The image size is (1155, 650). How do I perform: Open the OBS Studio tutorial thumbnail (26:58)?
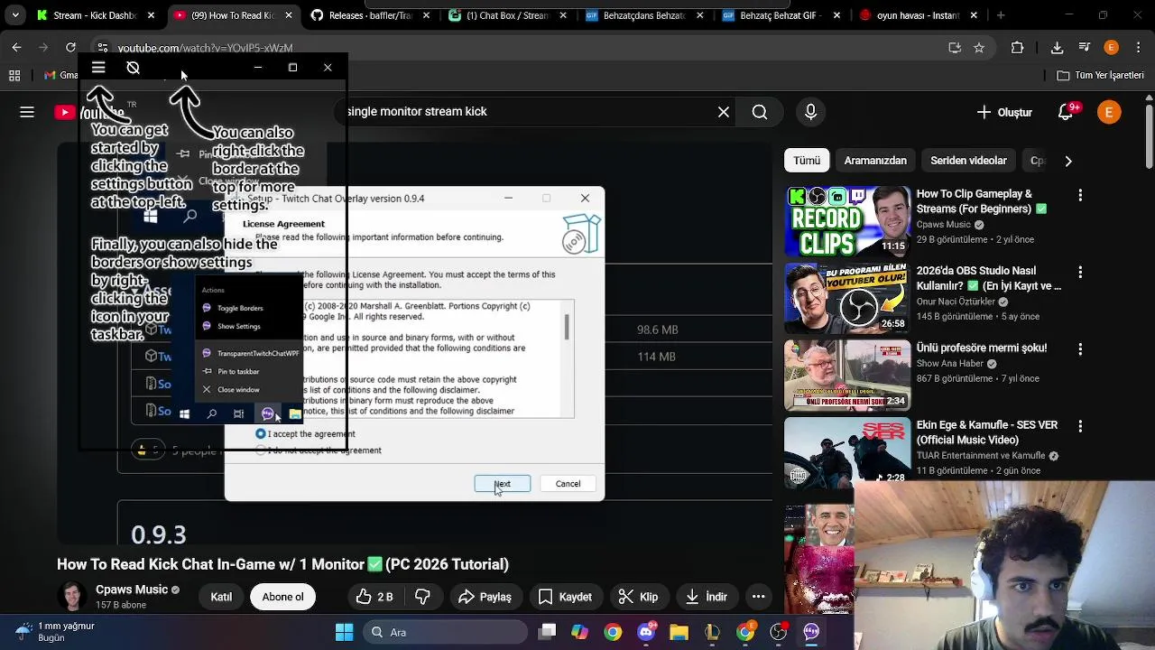click(x=847, y=298)
